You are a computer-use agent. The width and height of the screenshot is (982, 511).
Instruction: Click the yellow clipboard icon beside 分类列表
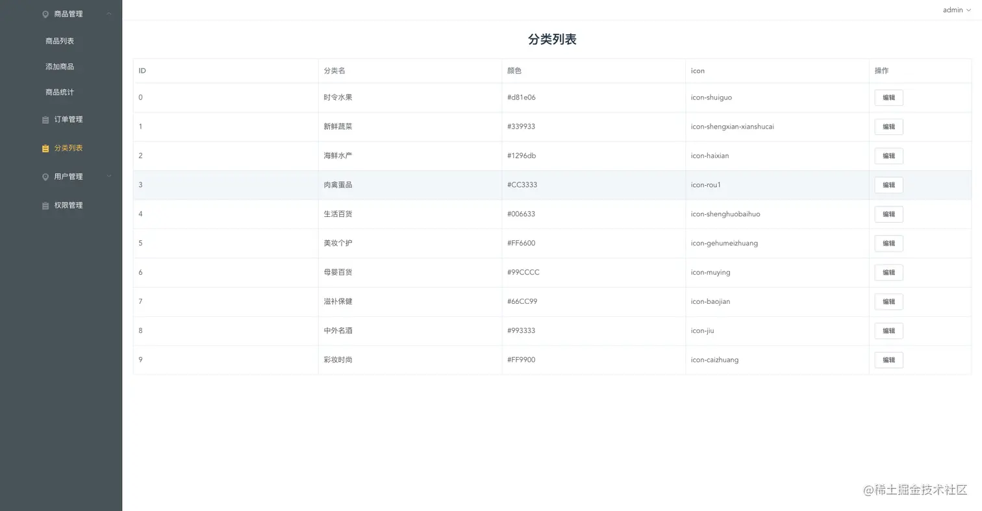(45, 149)
